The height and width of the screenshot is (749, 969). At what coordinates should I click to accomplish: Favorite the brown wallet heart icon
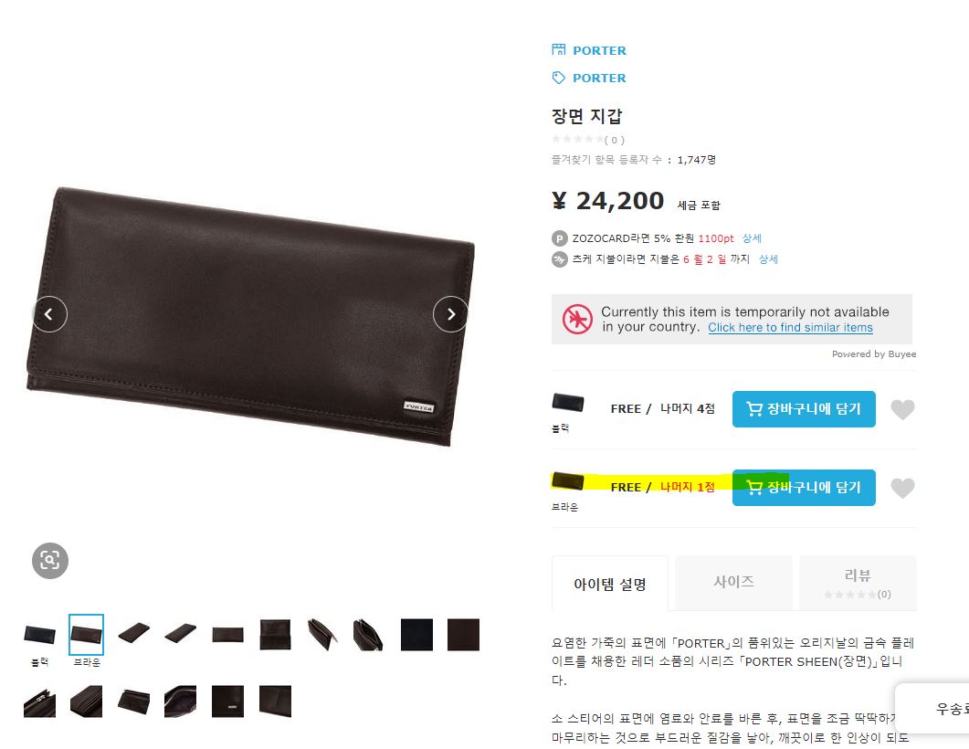(x=902, y=488)
